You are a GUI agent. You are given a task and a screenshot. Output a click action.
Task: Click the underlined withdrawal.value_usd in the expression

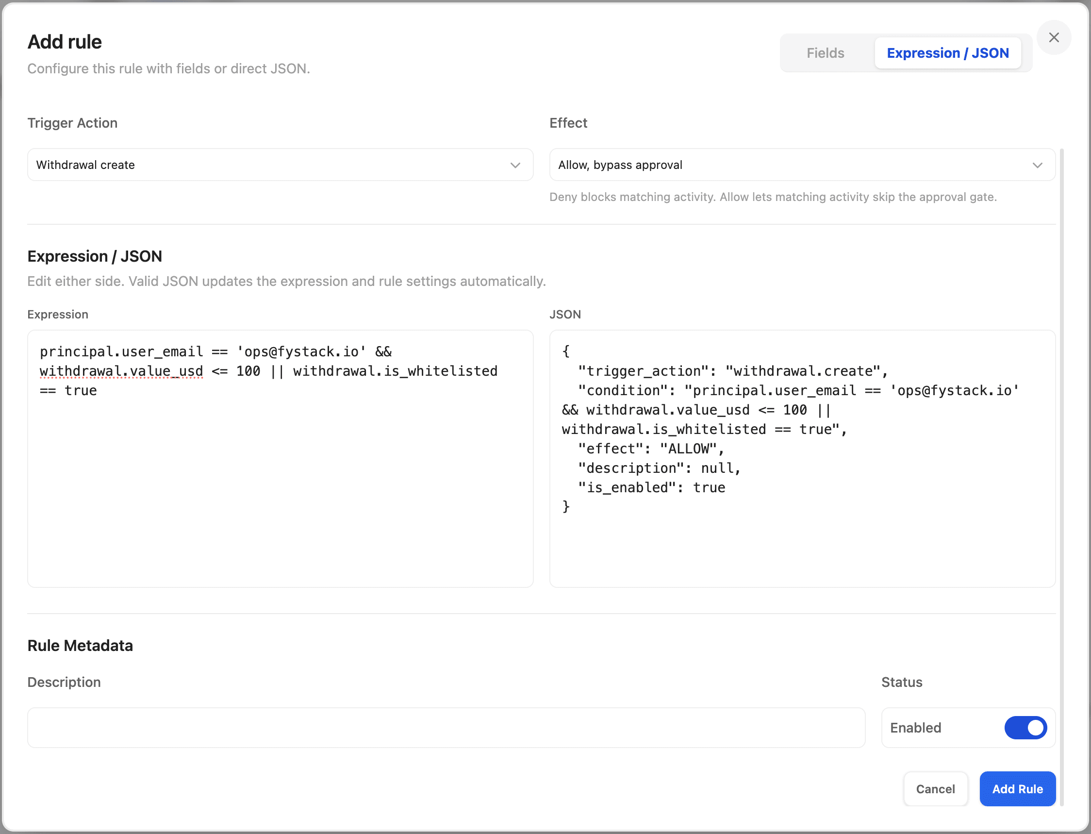(x=122, y=371)
